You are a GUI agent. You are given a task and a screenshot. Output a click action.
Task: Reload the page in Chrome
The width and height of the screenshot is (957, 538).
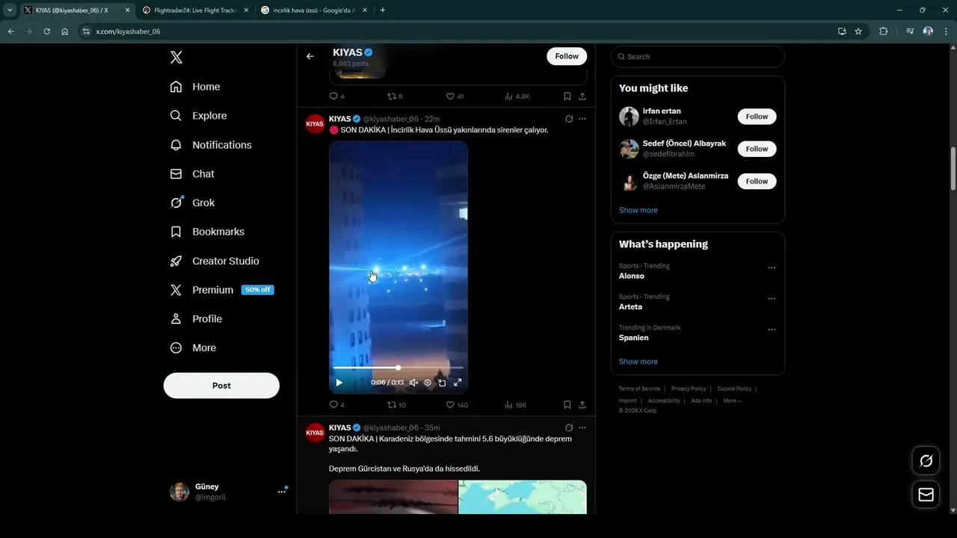tap(46, 31)
